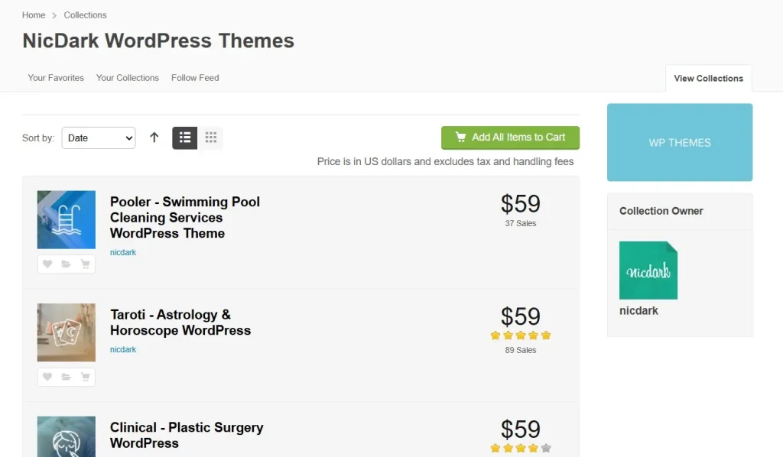Add Pooler theme to cart via cart icon

coord(85,264)
